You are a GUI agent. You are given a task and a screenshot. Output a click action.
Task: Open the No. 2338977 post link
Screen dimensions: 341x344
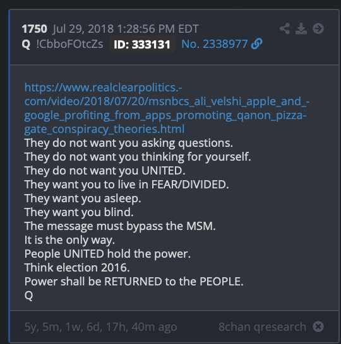coord(214,44)
